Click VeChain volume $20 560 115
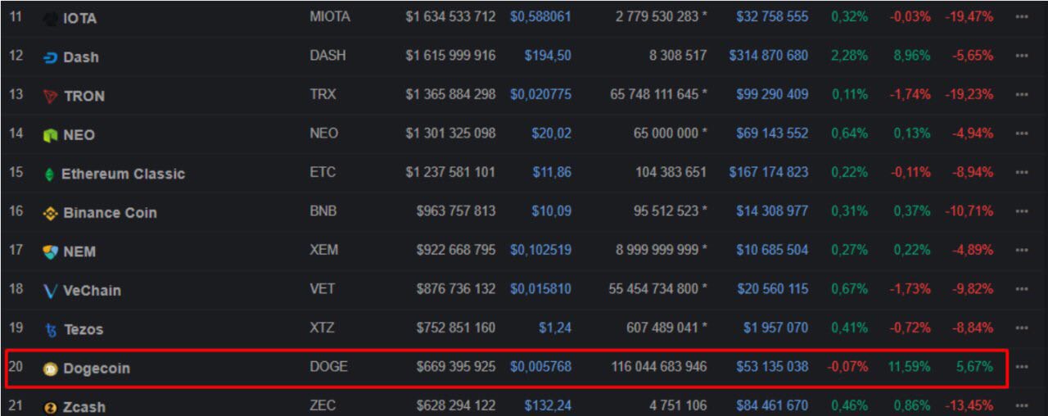 [772, 289]
